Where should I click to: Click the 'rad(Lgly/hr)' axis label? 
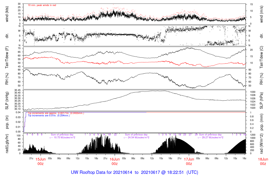(x=7, y=144)
